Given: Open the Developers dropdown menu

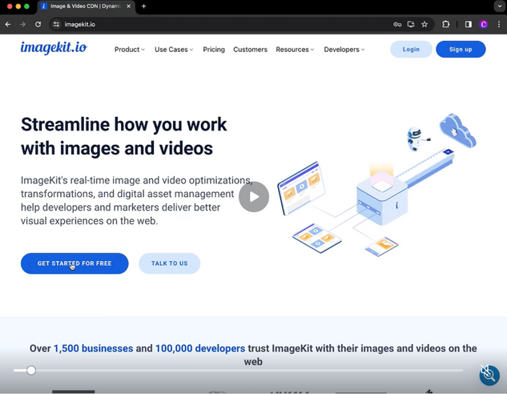Looking at the screenshot, I should click(x=344, y=50).
